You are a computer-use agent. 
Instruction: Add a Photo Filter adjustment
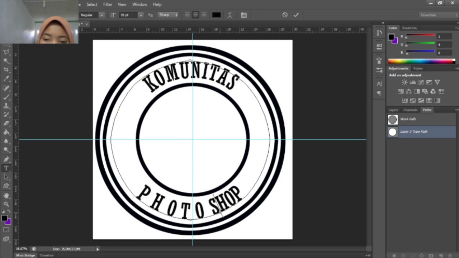(425, 91)
